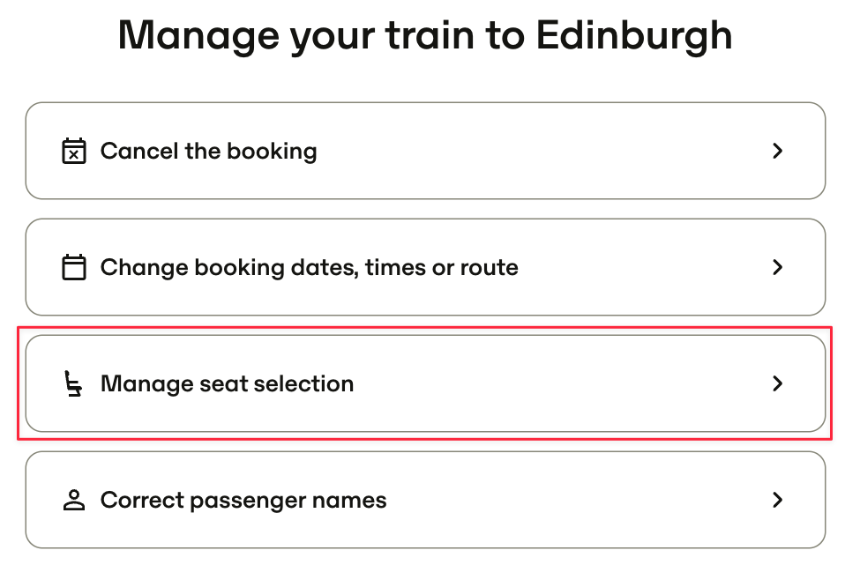Image resolution: width=845 pixels, height=565 pixels.
Task: Click the seat icon for seat selection
Action: pos(72,383)
